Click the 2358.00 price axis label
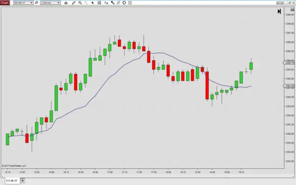Screen dimensions: 296x185 [290, 115]
